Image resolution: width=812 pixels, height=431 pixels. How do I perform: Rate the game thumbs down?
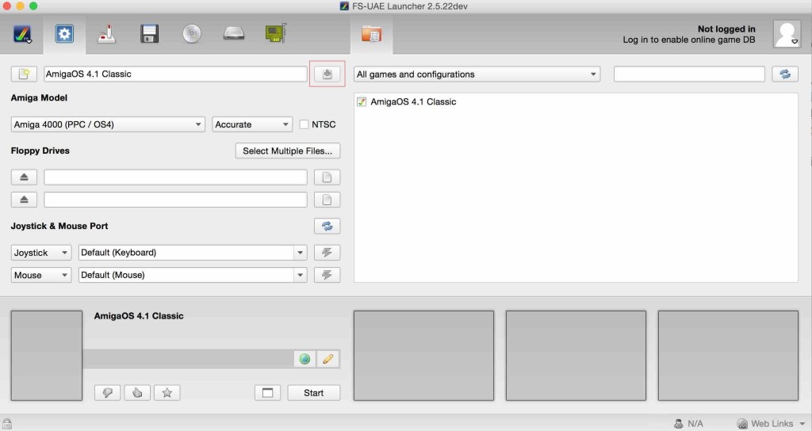pyautogui.click(x=108, y=393)
